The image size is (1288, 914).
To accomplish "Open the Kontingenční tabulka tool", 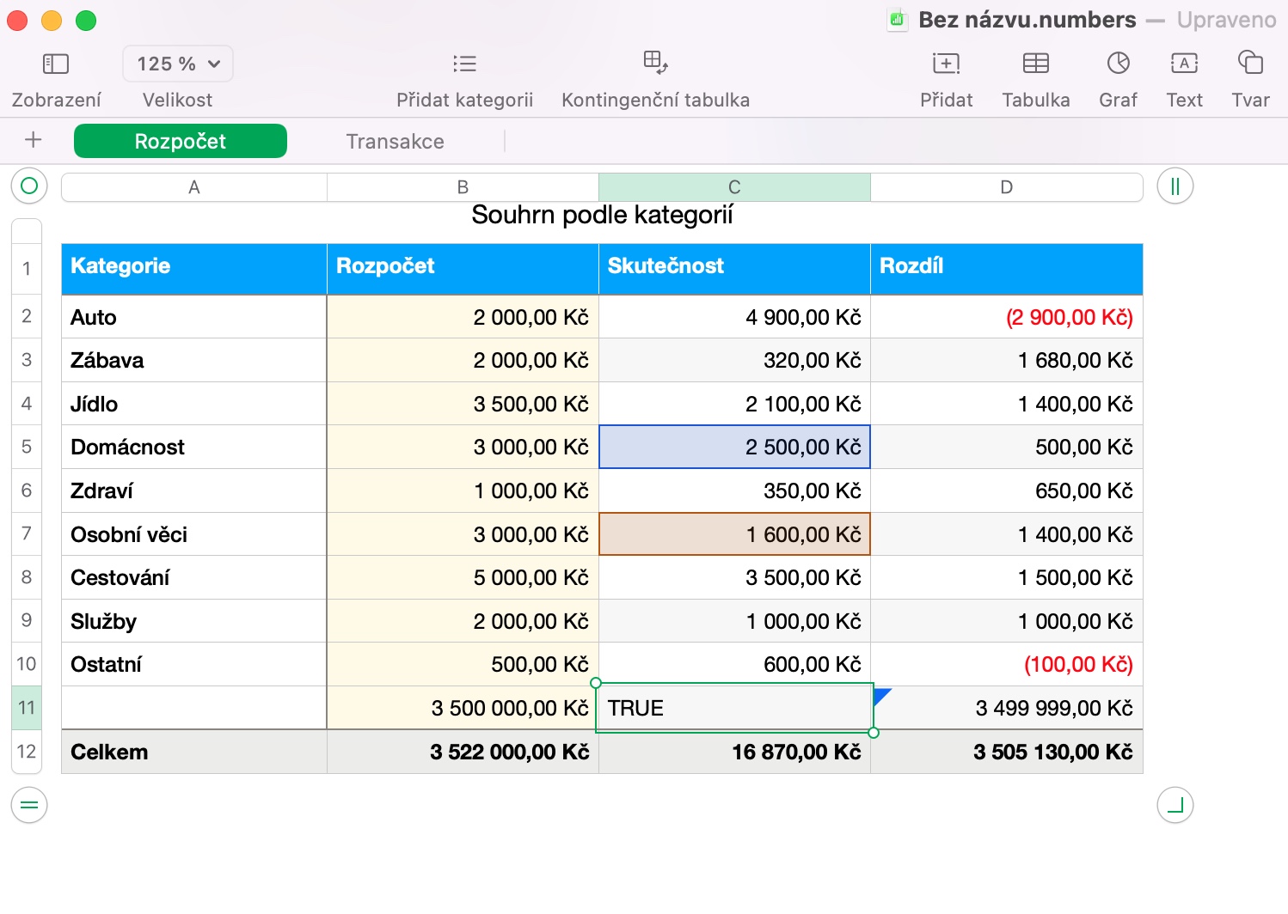I will [x=655, y=62].
